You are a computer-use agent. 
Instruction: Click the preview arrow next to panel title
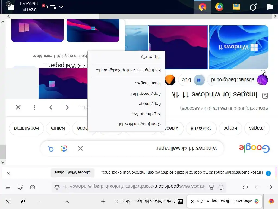click(67, 107)
